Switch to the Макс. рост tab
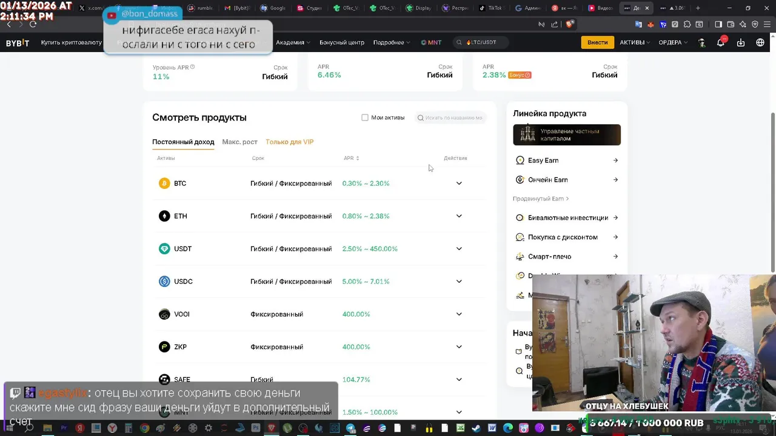Screen dimensions: 776x436 click(239, 142)
